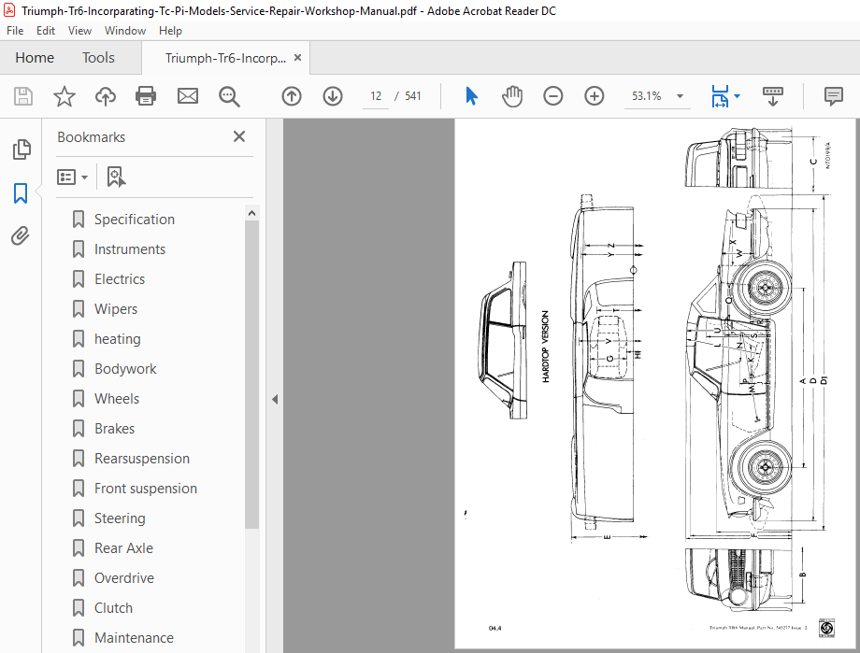Click the HARDTOP VERSION label on page

coord(545,347)
